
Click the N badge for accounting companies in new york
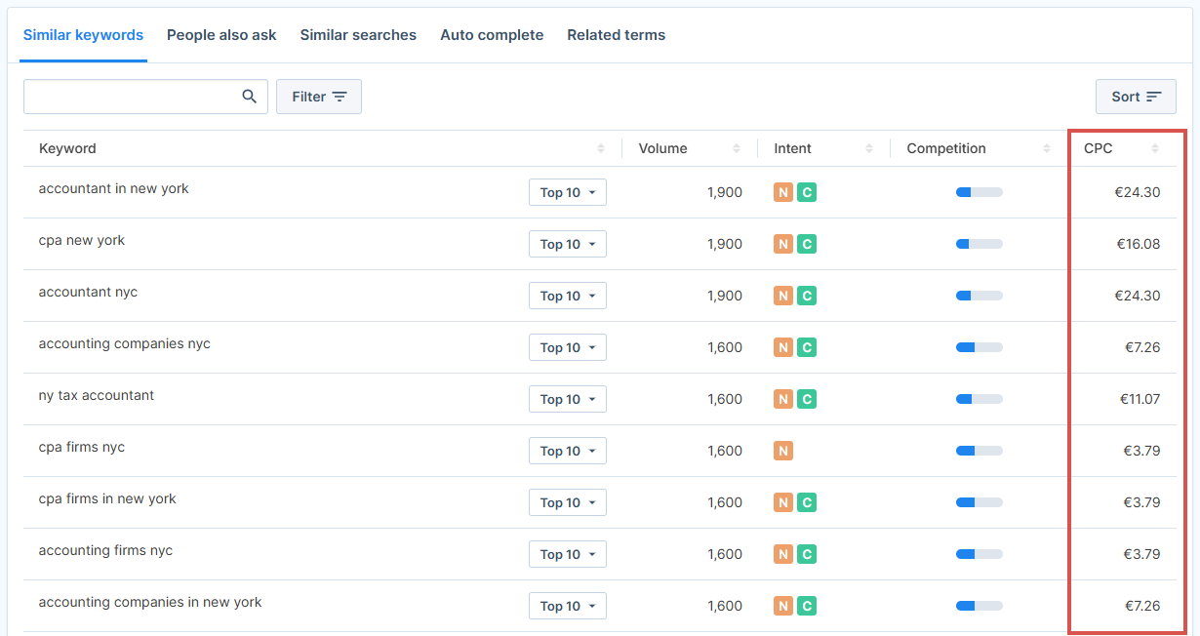783,606
